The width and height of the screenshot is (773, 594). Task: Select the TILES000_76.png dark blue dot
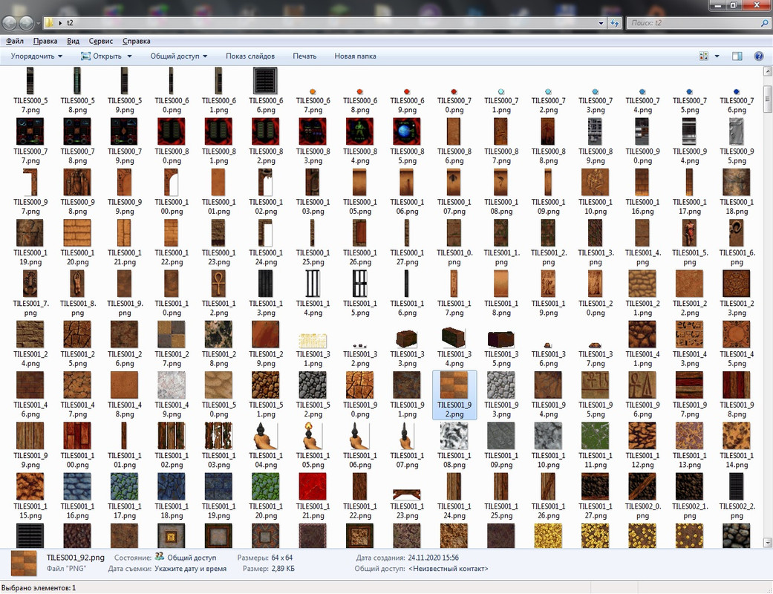click(x=737, y=91)
